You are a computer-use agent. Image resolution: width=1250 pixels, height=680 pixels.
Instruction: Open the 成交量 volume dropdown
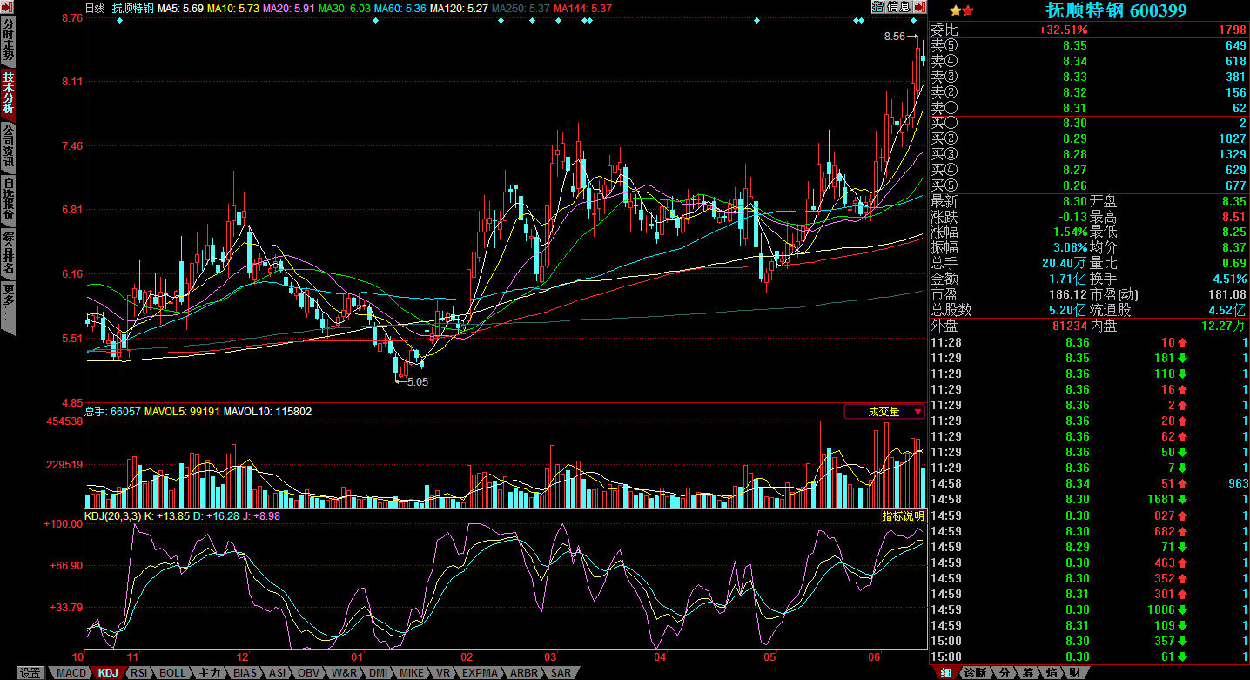click(884, 412)
